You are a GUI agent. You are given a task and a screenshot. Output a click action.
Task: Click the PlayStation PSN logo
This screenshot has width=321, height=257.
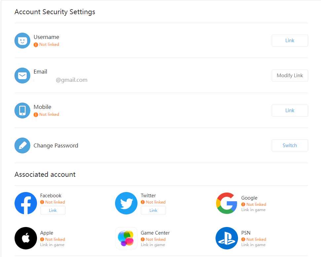click(x=227, y=238)
